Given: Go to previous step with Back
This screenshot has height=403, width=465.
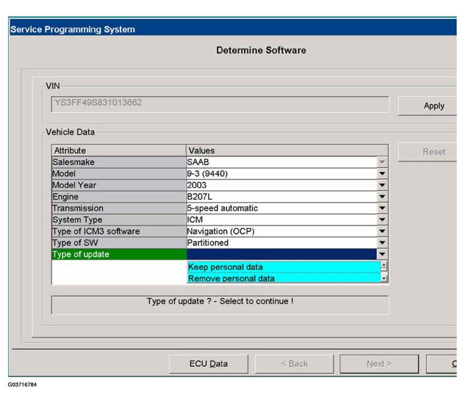Looking at the screenshot, I should [x=294, y=364].
